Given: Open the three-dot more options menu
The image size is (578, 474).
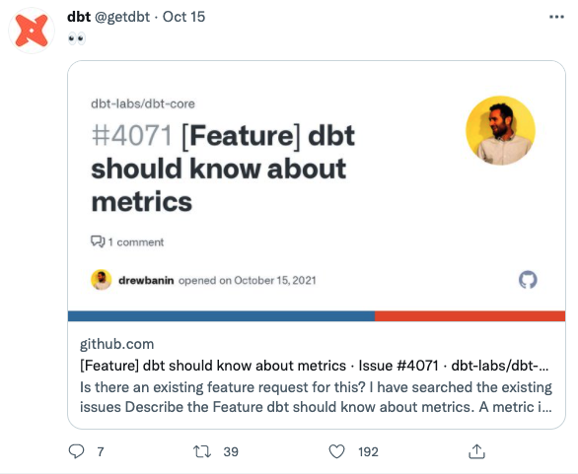Looking at the screenshot, I should click(556, 17).
